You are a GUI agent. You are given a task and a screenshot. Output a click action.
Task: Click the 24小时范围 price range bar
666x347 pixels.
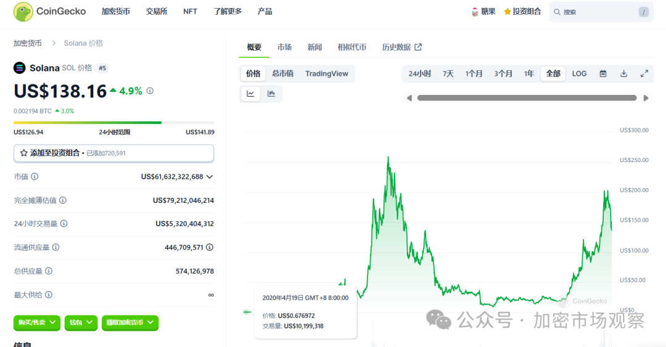click(x=114, y=123)
